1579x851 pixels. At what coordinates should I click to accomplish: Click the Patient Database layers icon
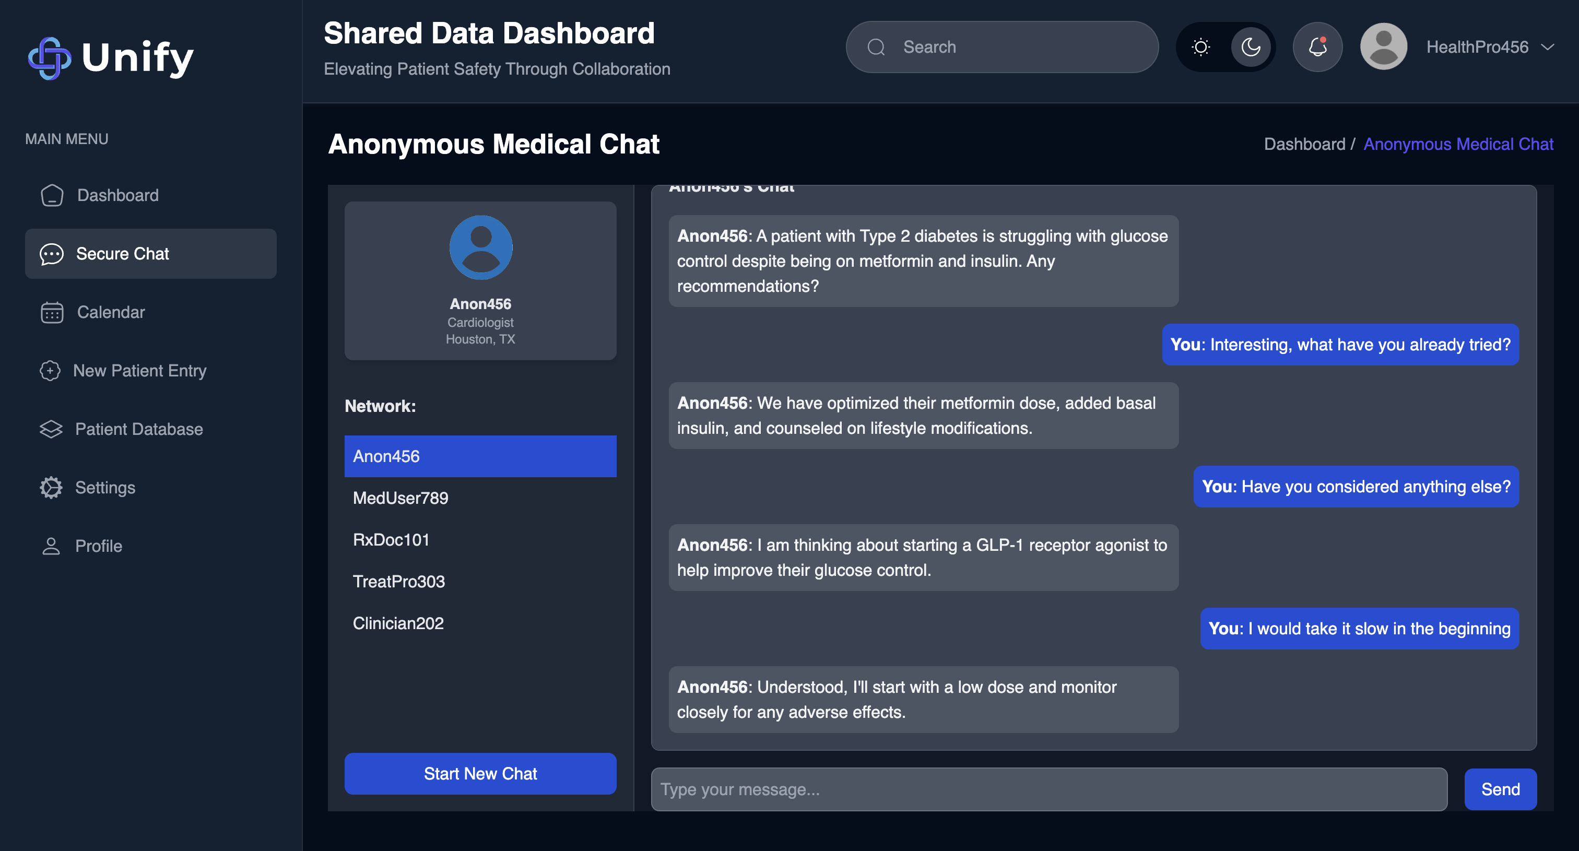click(52, 429)
